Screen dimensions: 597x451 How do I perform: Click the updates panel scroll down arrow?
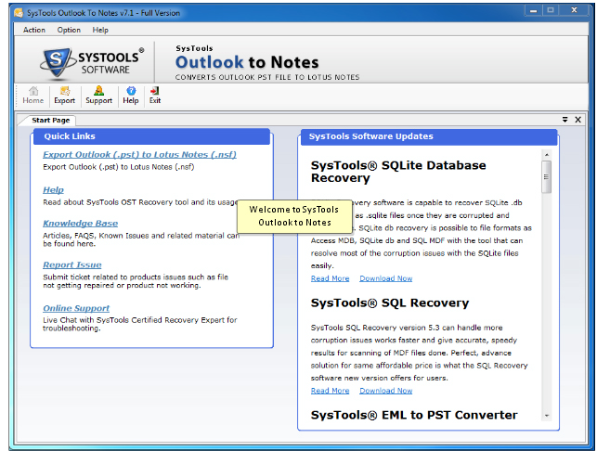tap(546, 416)
